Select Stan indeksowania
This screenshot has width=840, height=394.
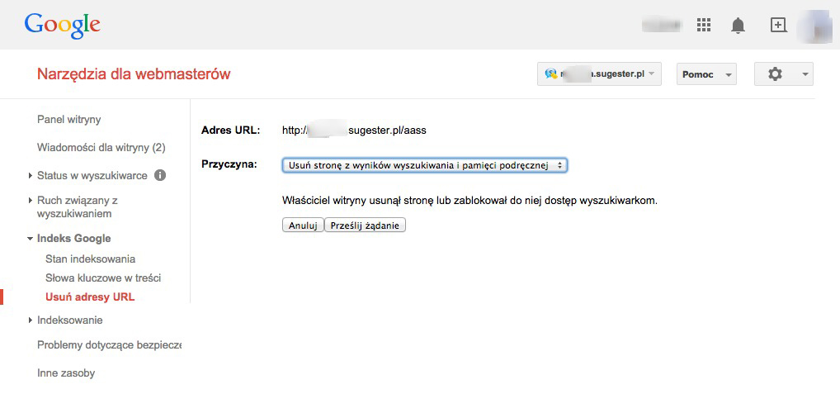tap(90, 259)
